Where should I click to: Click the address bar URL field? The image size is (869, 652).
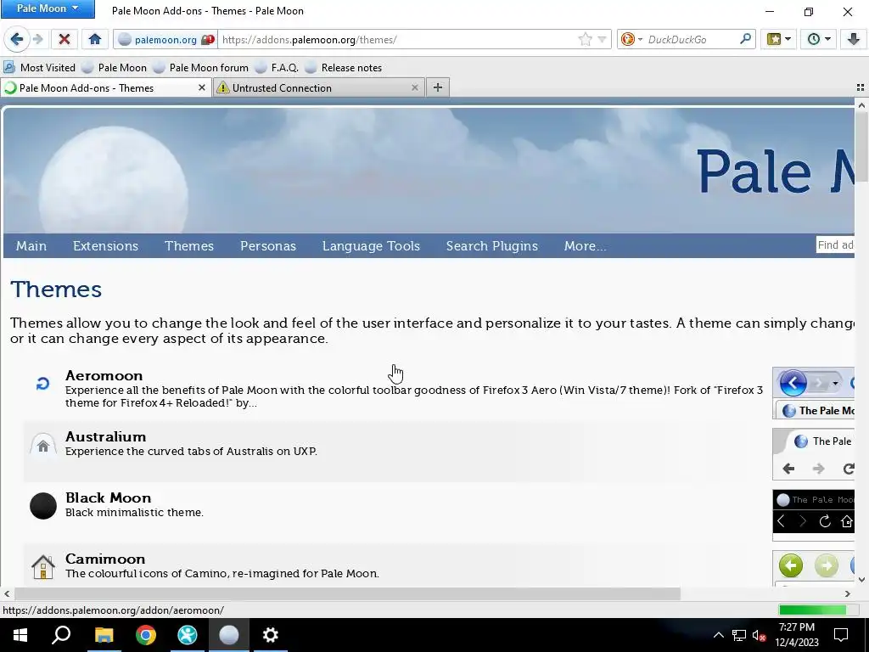[396, 39]
